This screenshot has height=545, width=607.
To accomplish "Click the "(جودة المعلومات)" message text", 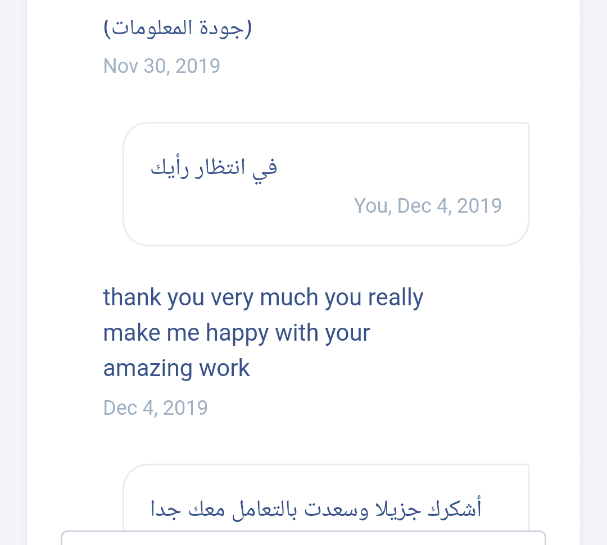I will [x=178, y=28].
